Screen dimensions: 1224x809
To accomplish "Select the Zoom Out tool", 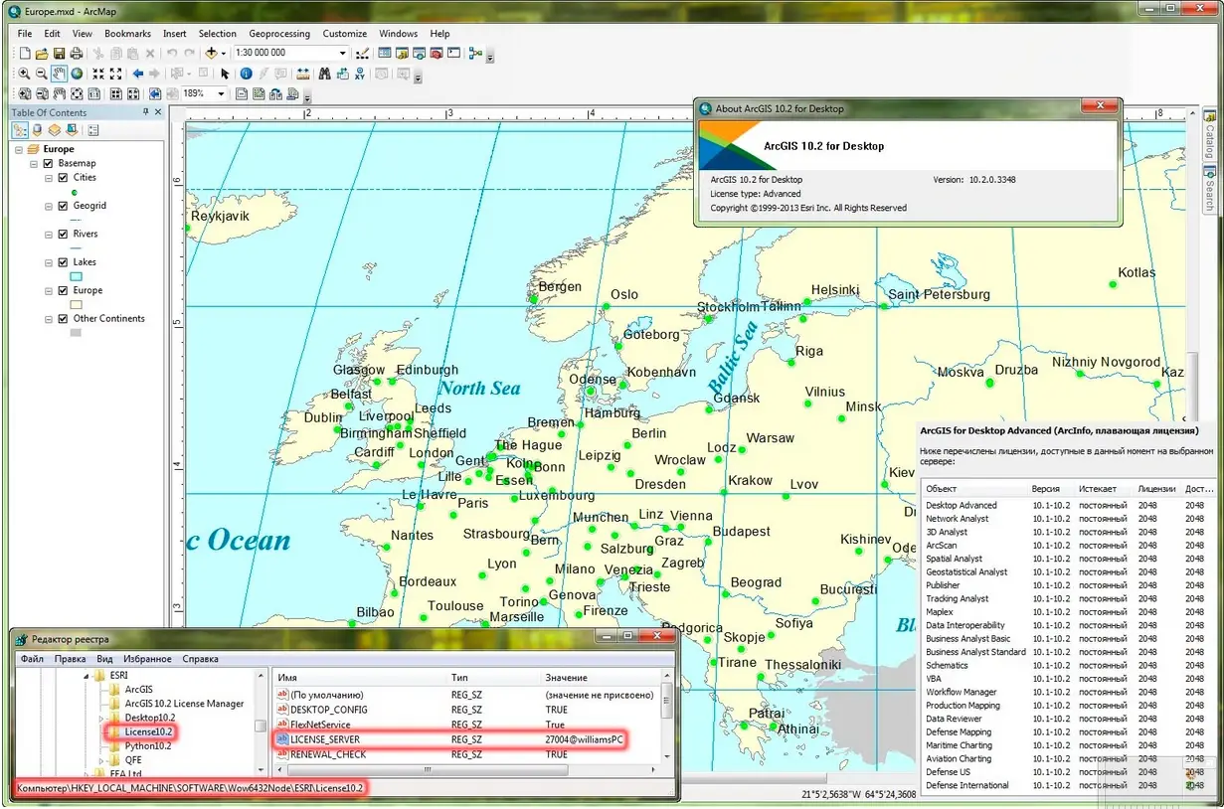I will coord(41,74).
